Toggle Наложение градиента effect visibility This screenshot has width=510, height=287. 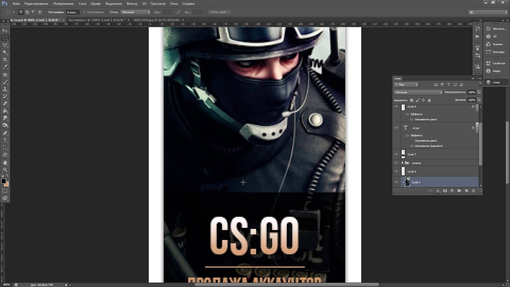pyautogui.click(x=412, y=146)
